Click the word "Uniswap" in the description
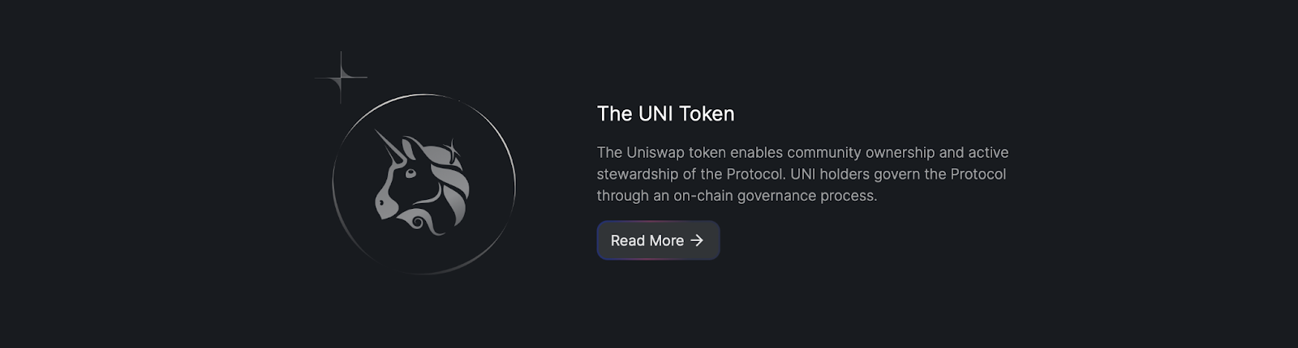Screen dimensions: 1298x348 (x=655, y=152)
